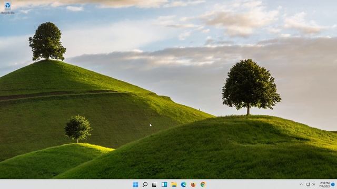Launch Microsoft Edge from the taskbar
The image size is (337, 189).
(x=184, y=184)
